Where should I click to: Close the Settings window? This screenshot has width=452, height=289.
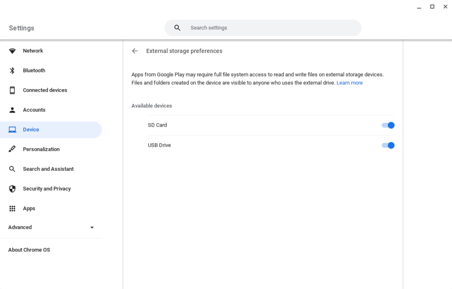[445, 7]
